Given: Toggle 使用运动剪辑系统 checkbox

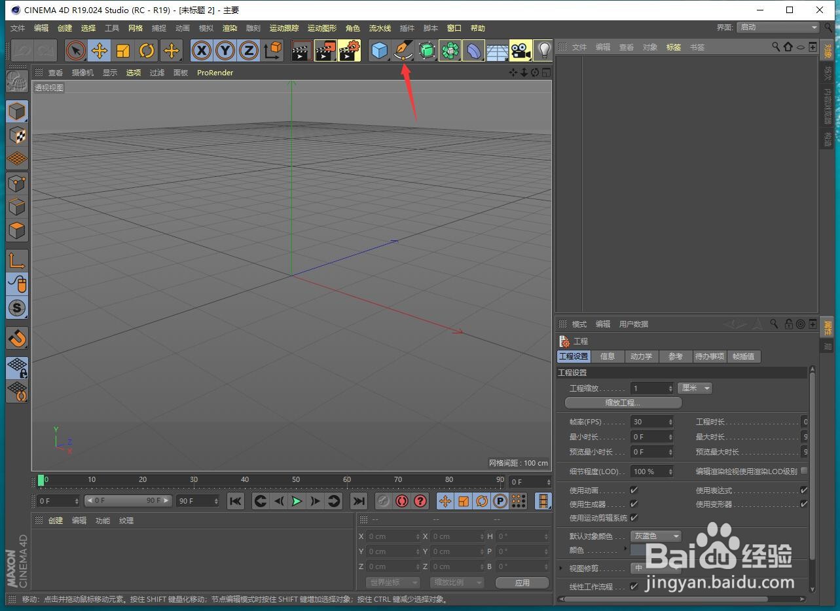Looking at the screenshot, I should point(634,517).
